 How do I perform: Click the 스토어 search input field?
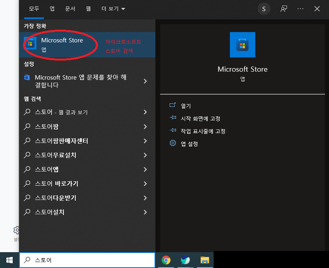click(x=87, y=260)
